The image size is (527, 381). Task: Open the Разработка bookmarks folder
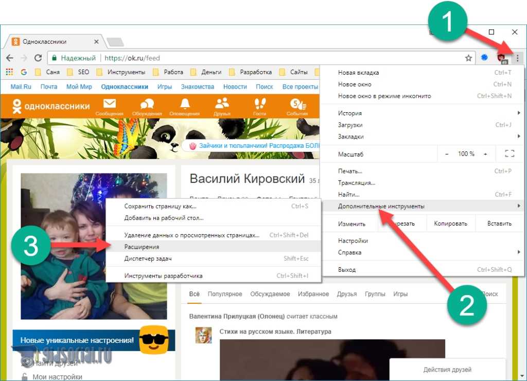[x=251, y=72]
